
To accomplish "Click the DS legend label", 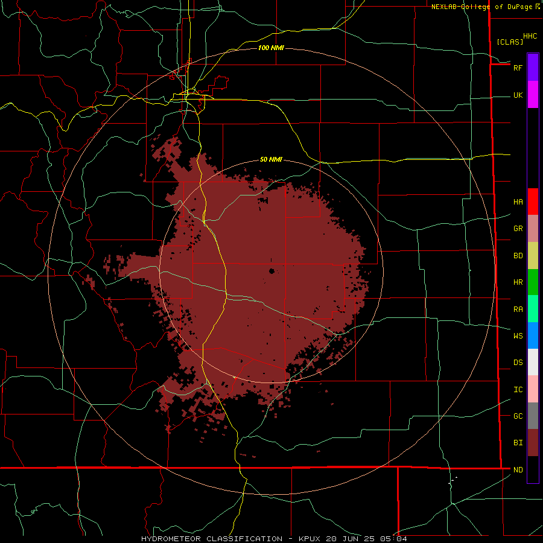I will pos(518,363).
